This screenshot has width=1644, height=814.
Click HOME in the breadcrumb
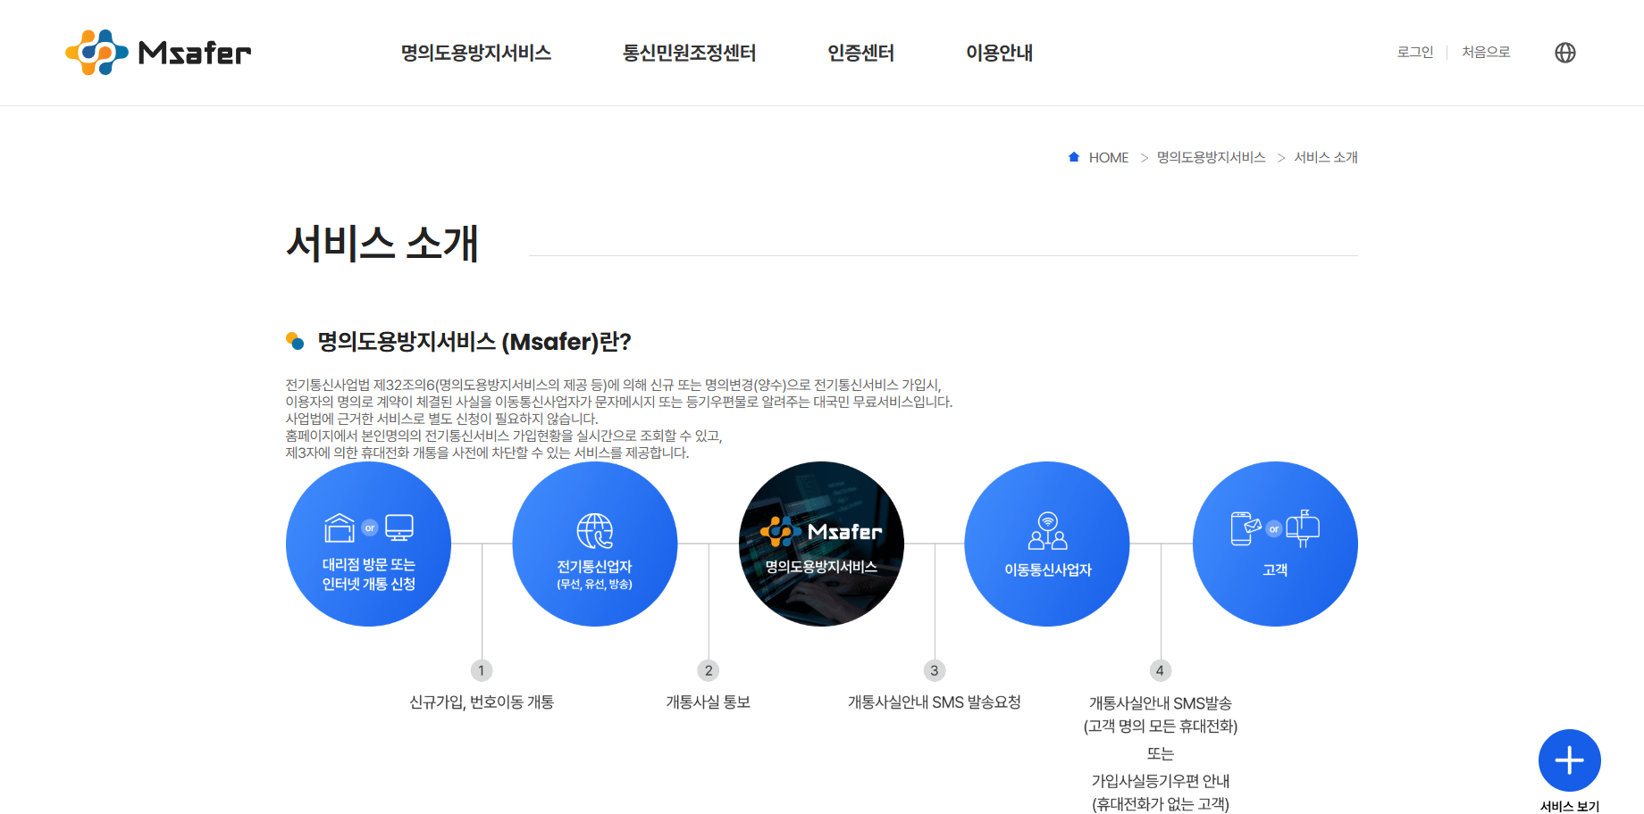coord(1109,157)
